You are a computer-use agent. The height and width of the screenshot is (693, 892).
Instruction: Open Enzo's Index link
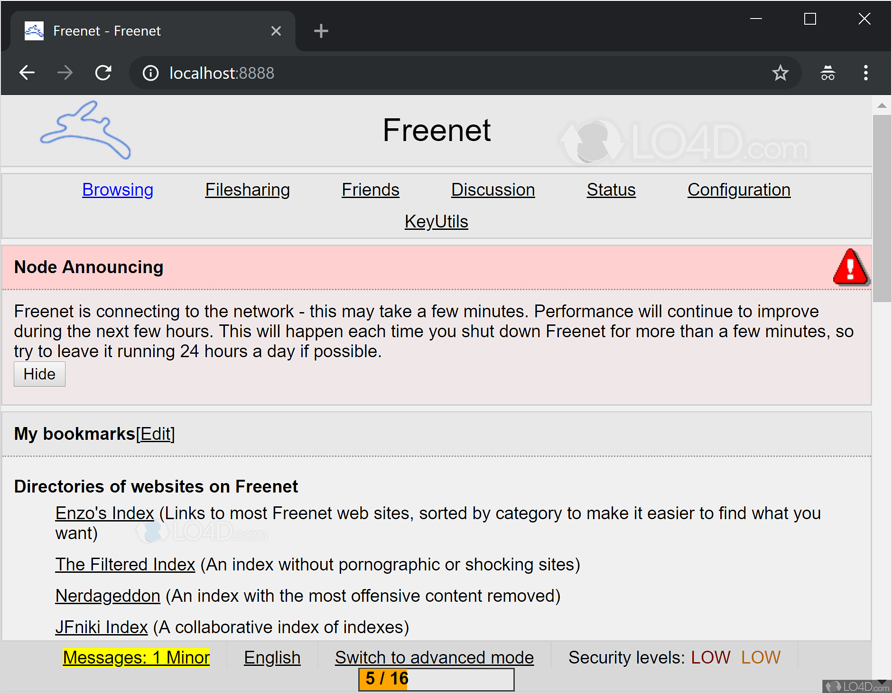(x=104, y=513)
